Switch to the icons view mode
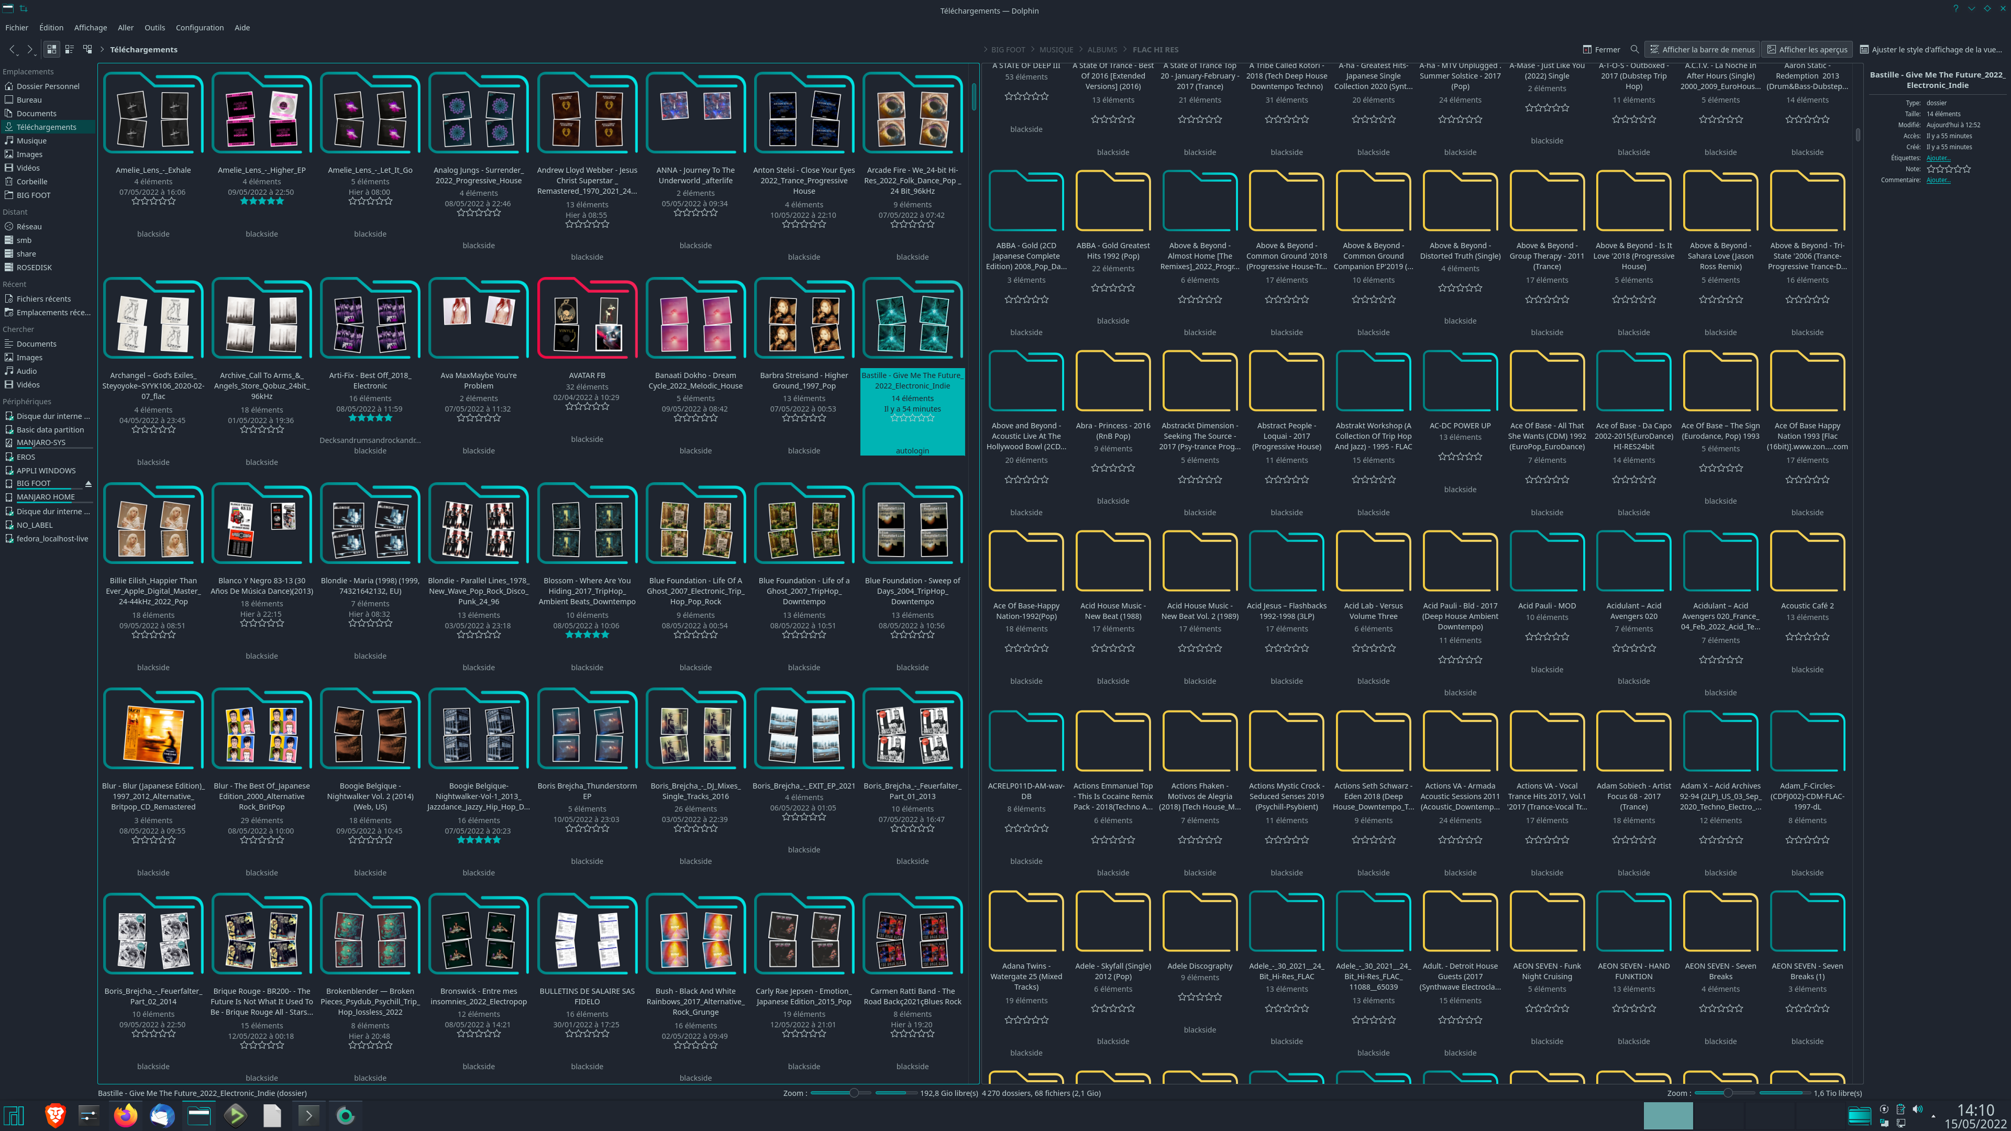 point(51,49)
